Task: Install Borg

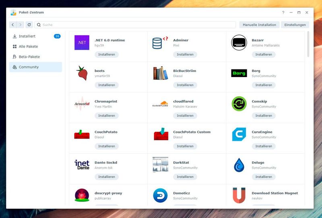Action: pos(264,85)
